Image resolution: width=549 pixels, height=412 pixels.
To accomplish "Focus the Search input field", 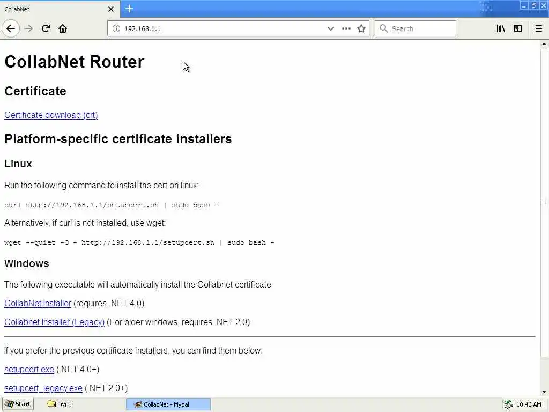I will [416, 28].
